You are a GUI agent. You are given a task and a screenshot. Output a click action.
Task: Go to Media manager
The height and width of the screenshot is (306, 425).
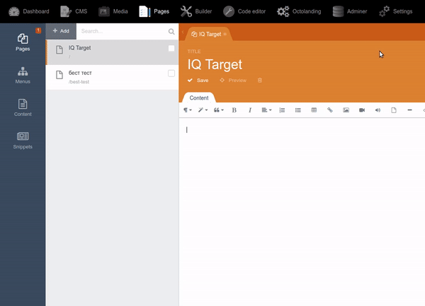[x=113, y=11]
